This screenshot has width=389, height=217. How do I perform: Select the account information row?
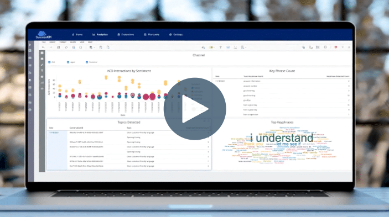point(282,81)
